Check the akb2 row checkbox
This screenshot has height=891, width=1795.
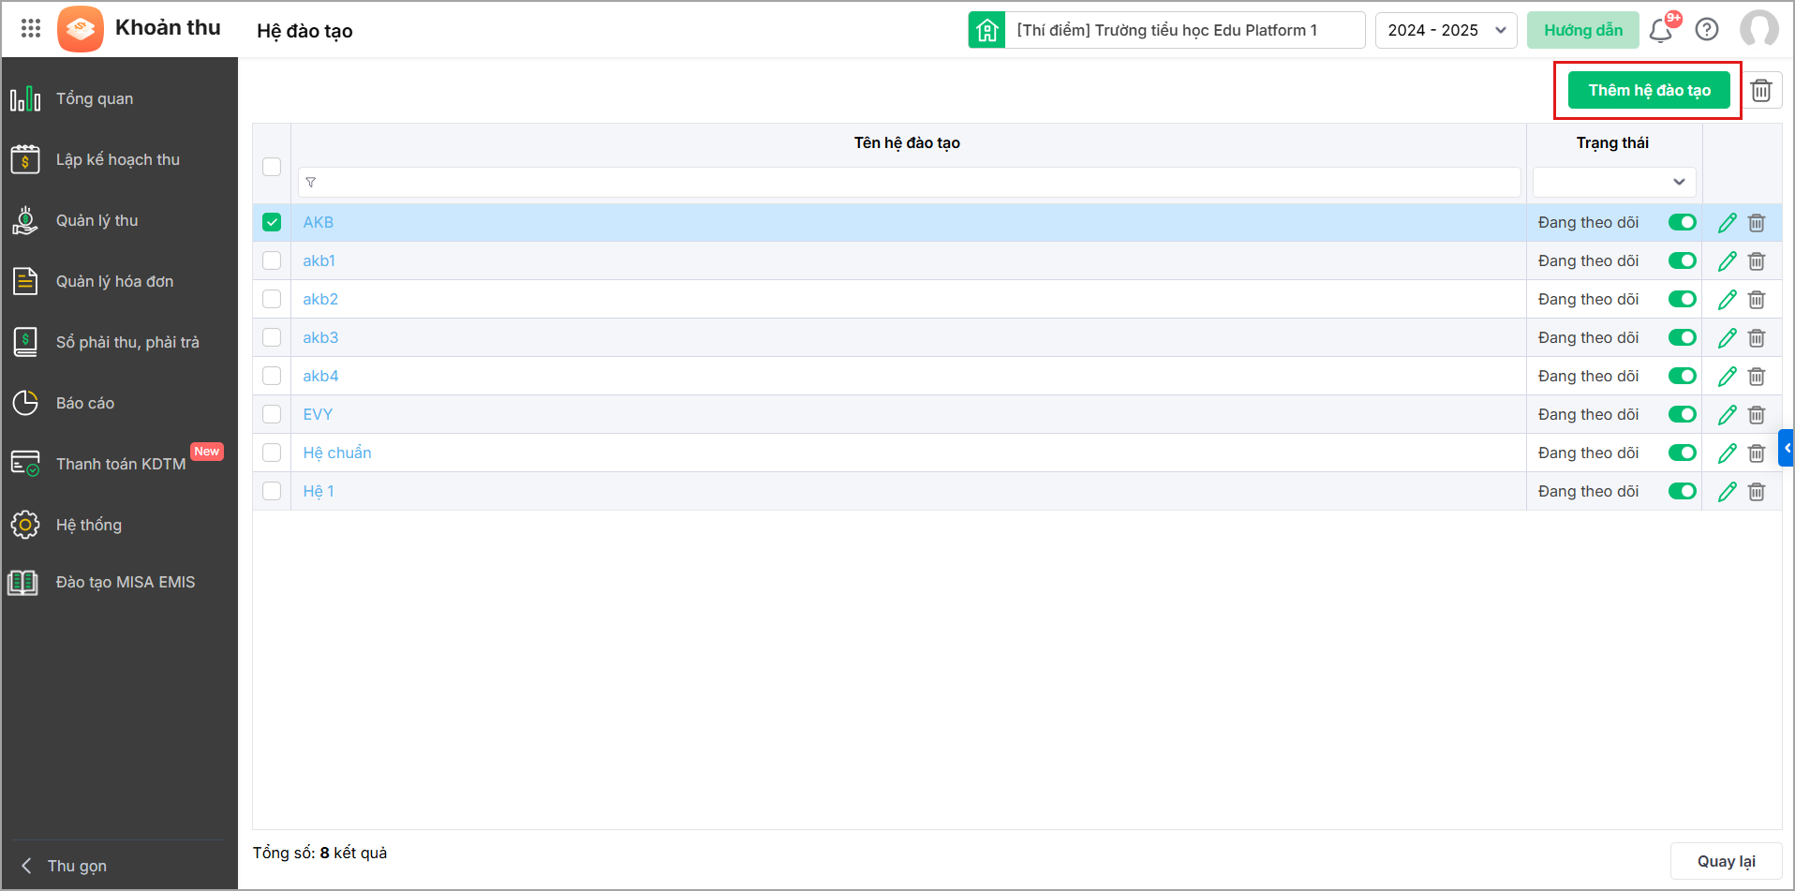tap(272, 299)
